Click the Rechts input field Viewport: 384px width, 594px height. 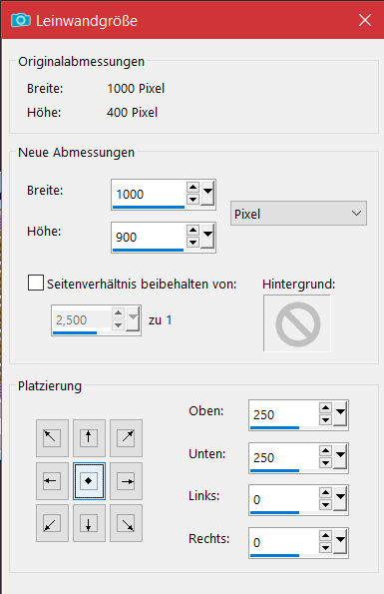pos(283,542)
